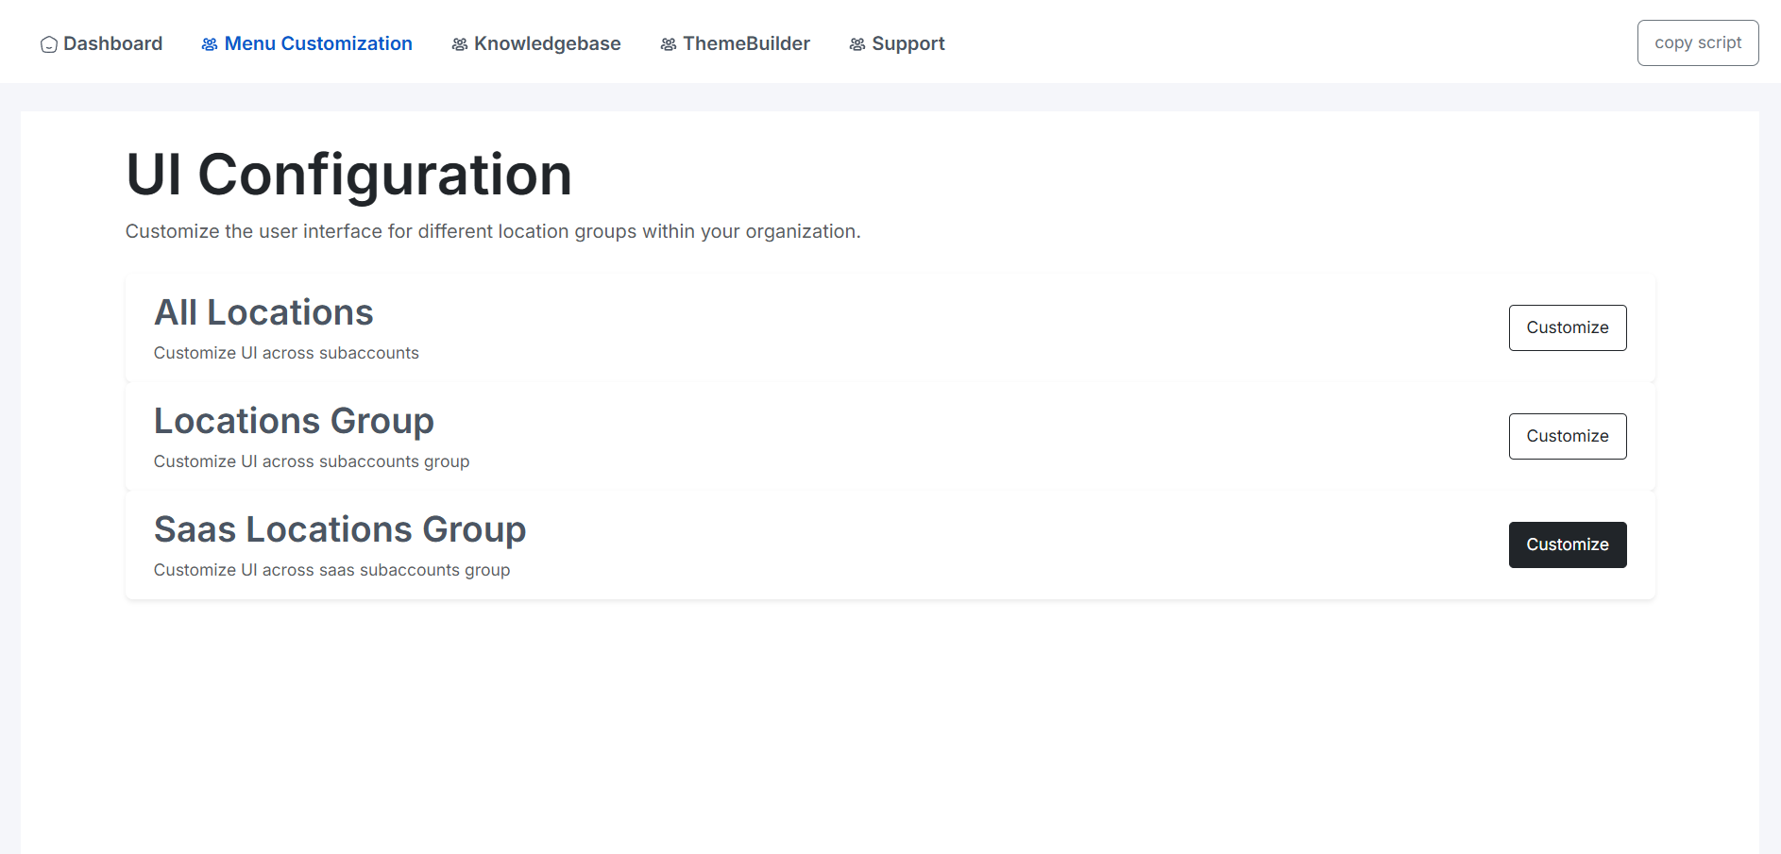Click the 'Customize UI across saas subaccounts group' text

[331, 570]
